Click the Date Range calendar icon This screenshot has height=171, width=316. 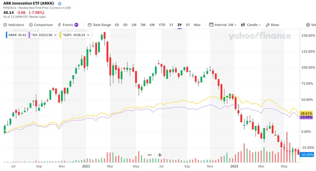point(90,25)
